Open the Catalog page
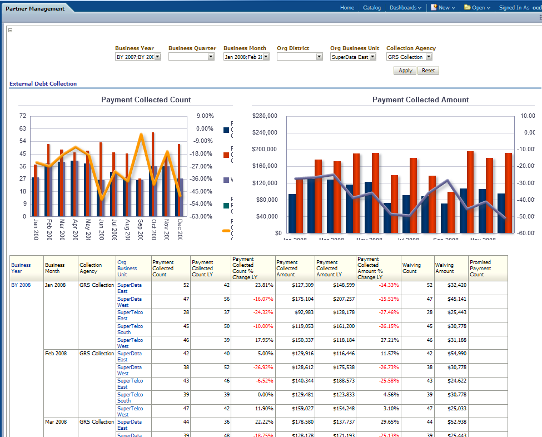Screen dimensions: 542x437 coord(372,8)
